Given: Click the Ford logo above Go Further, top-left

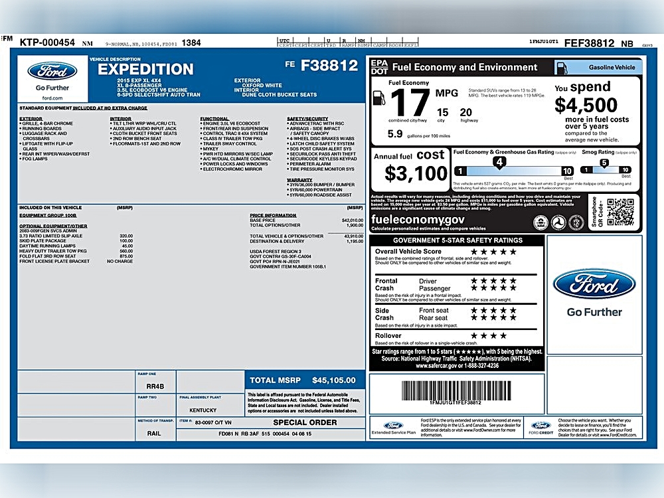Looking at the screenshot, I should (x=52, y=72).
